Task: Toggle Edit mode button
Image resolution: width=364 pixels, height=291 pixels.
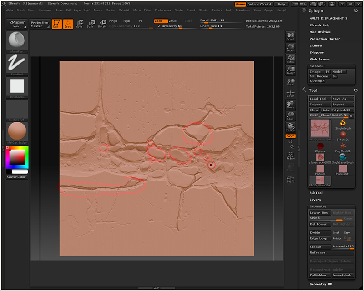Action: [x=56, y=24]
